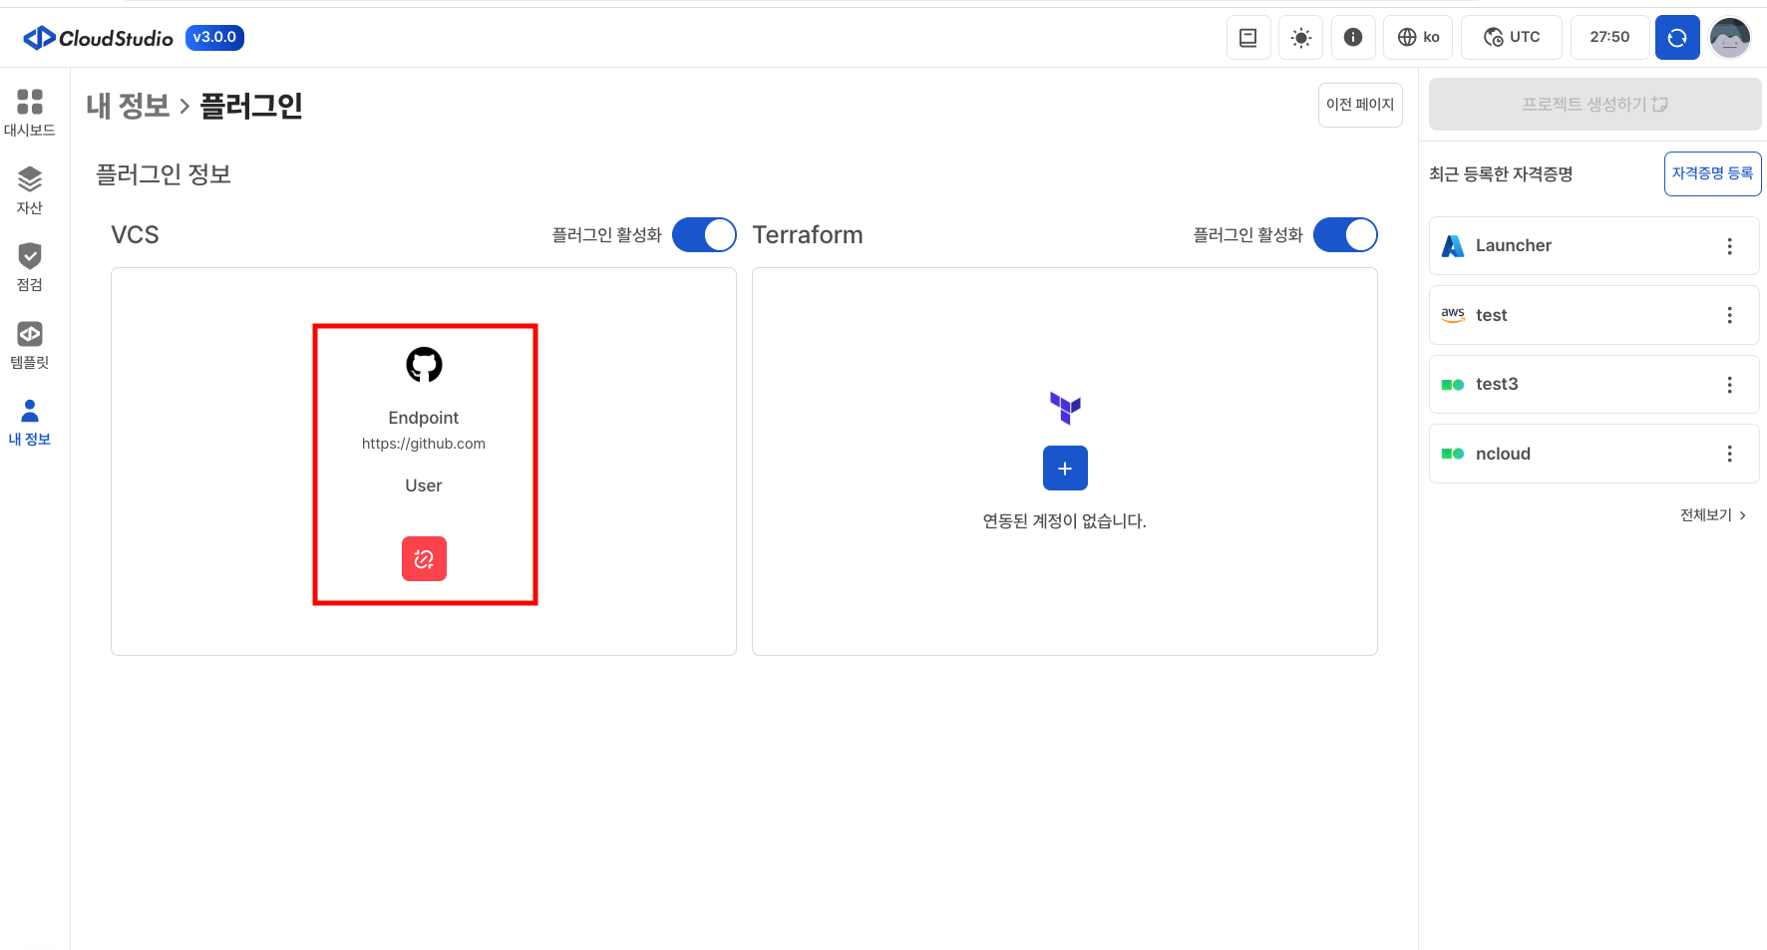The height and width of the screenshot is (950, 1767).
Task: Select the test3 credential card
Action: pos(1576,385)
